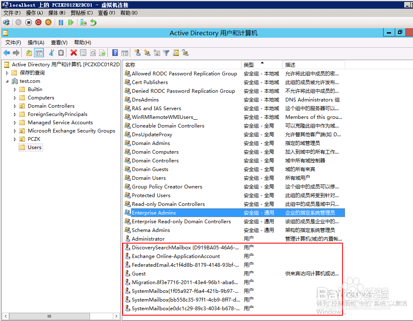
Task: Click the tree pane horizontal scrollbar thumb
Action: [49, 316]
